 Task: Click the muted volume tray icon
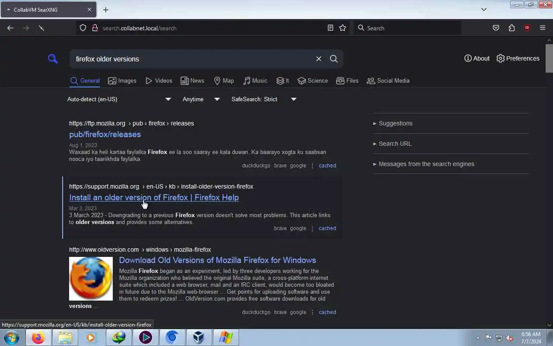(510, 338)
